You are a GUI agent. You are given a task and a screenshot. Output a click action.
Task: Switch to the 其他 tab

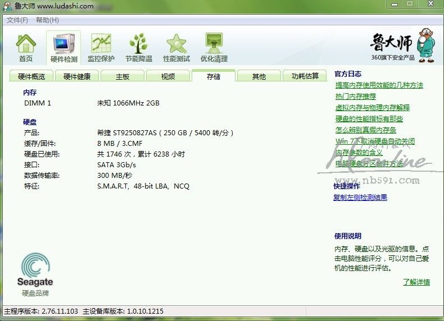[259, 76]
